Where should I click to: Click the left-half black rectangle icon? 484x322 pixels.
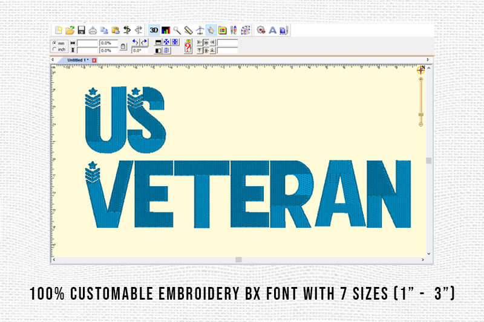(x=158, y=50)
